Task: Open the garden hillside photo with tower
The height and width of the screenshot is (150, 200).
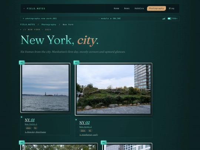Action: tap(114, 89)
